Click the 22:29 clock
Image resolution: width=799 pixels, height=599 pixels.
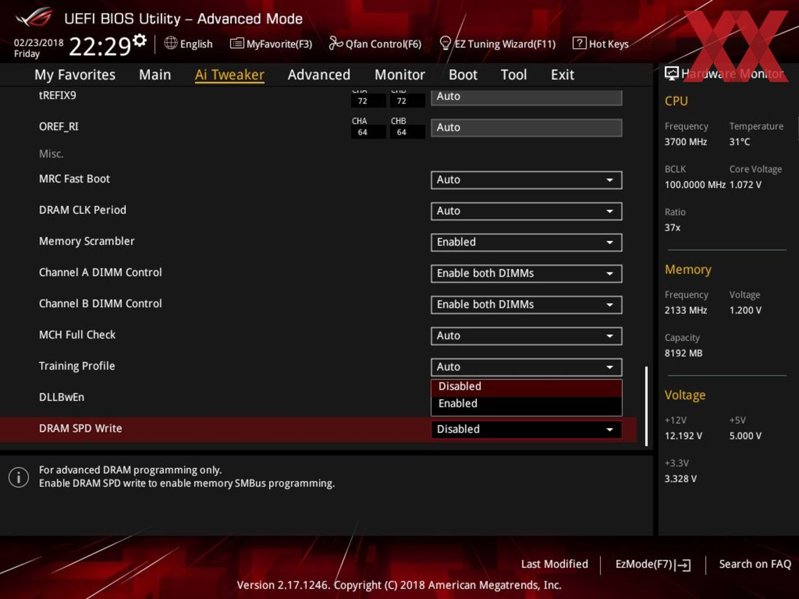point(99,46)
